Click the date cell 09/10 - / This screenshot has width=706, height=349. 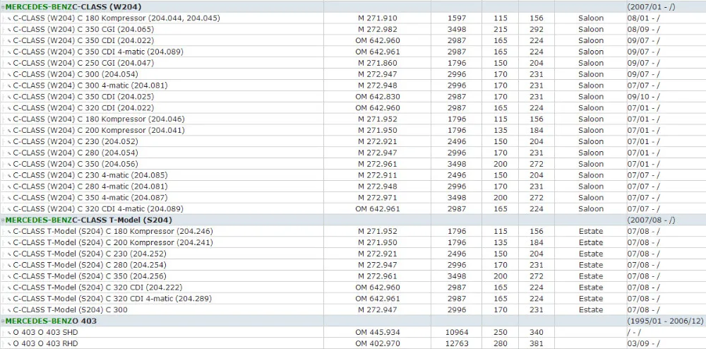pyautogui.click(x=643, y=97)
